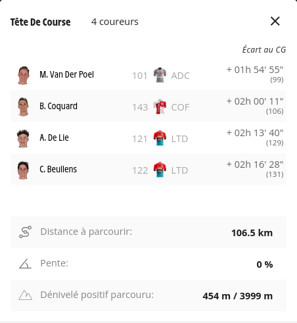297x323 pixels.
Task: Open rider M. Van Der Poel
Action: pos(66,74)
